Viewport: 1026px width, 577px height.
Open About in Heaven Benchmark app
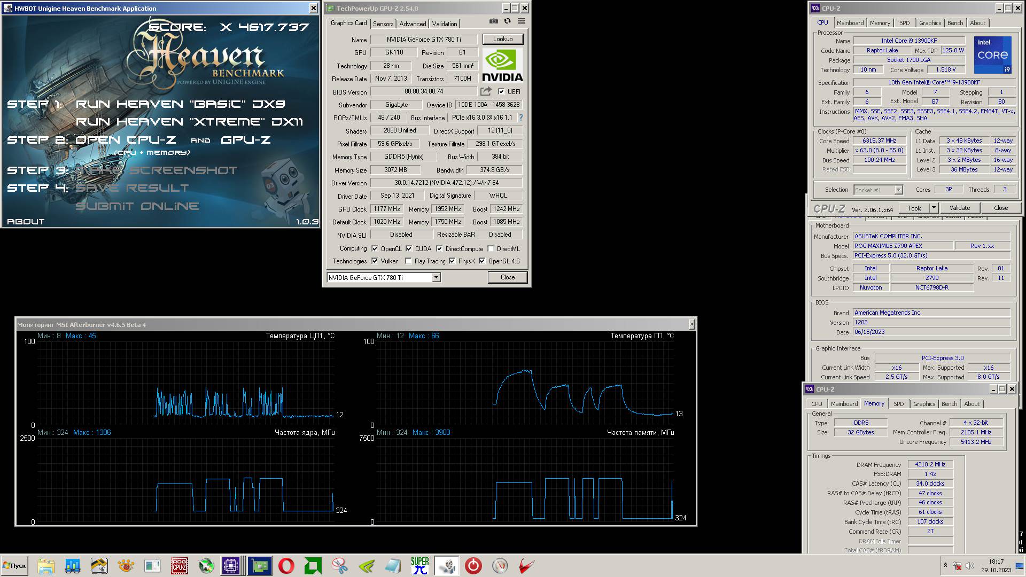click(26, 221)
